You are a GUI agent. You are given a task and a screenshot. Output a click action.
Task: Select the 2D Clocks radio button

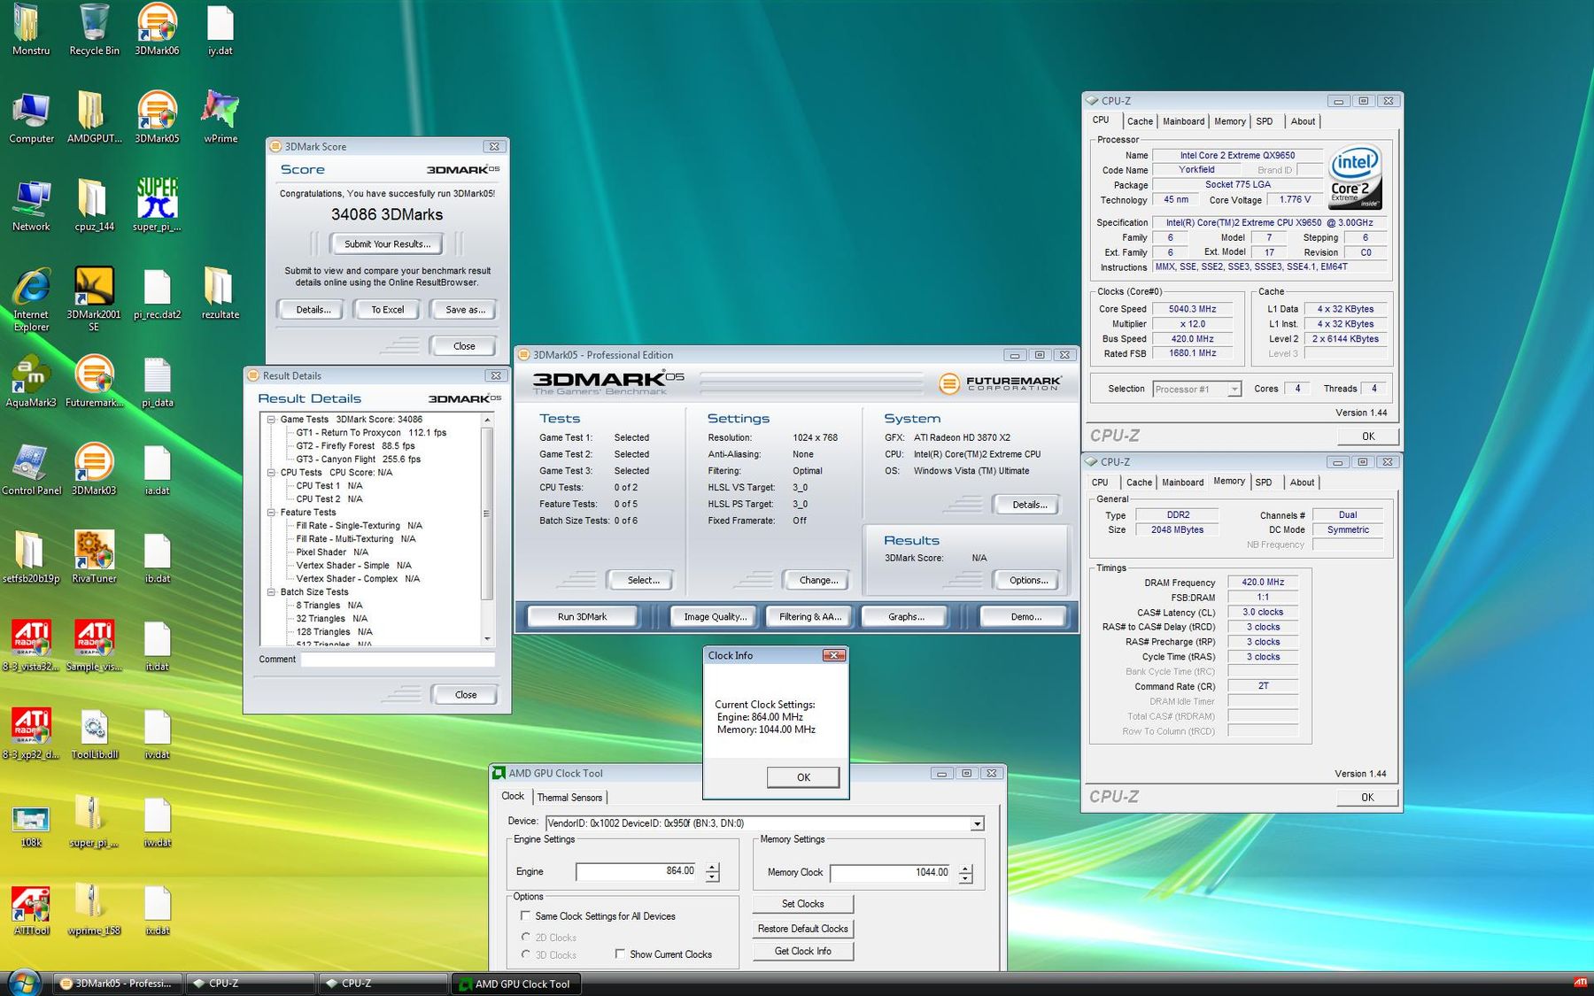pos(526,938)
